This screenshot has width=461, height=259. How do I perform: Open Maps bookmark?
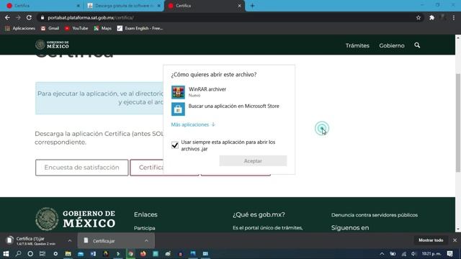coord(102,29)
